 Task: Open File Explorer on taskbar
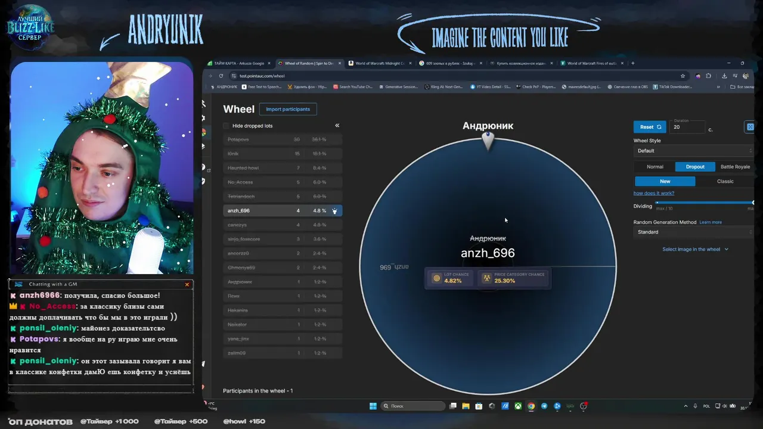pos(466,406)
